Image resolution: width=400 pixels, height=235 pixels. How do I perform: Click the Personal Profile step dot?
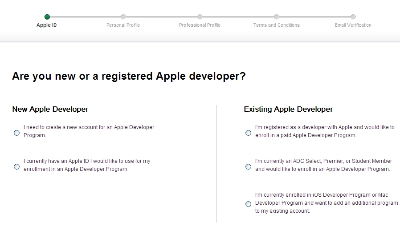click(x=123, y=17)
